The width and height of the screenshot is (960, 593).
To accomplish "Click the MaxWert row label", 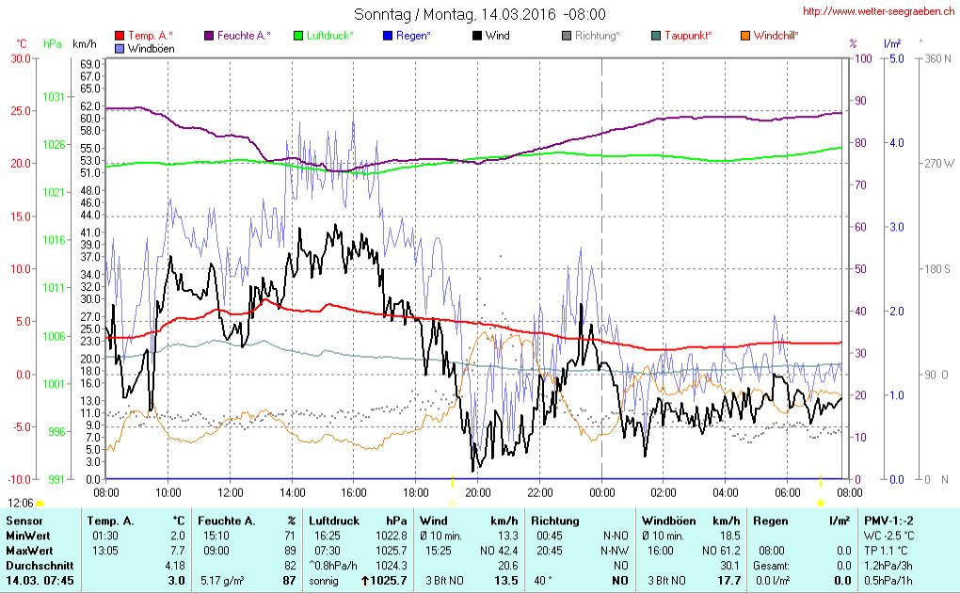I will click(28, 551).
